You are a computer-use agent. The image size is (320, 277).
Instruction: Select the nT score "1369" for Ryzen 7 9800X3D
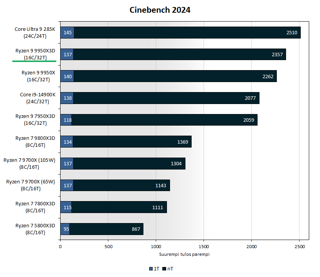coord(183,142)
